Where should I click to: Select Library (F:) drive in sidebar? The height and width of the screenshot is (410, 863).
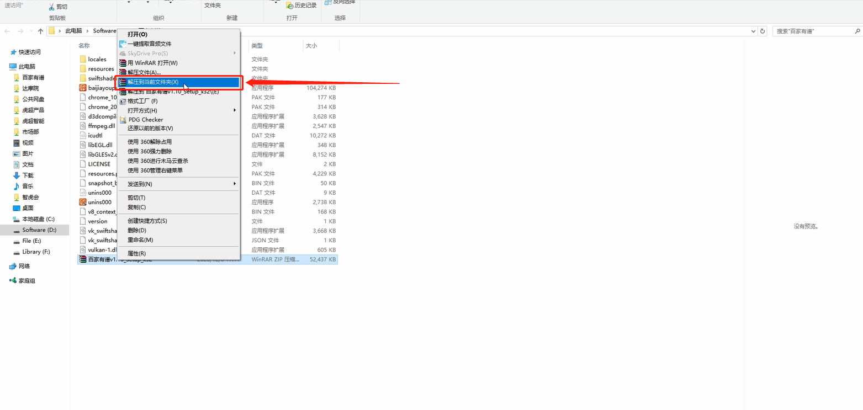[31, 252]
